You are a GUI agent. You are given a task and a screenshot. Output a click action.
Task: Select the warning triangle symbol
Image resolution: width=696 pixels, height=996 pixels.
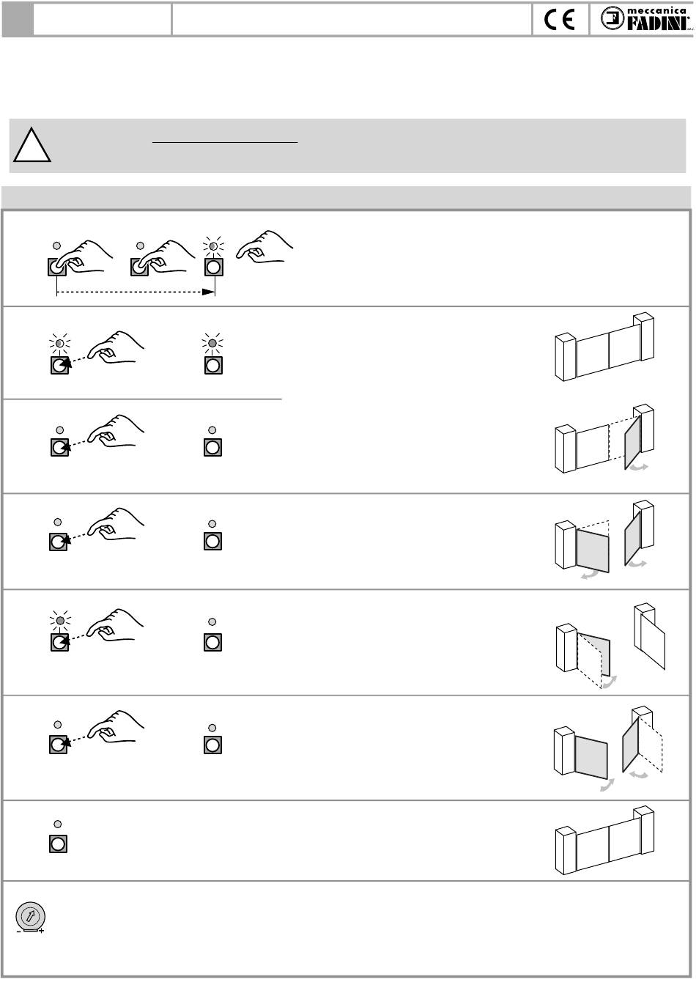pyautogui.click(x=32, y=144)
